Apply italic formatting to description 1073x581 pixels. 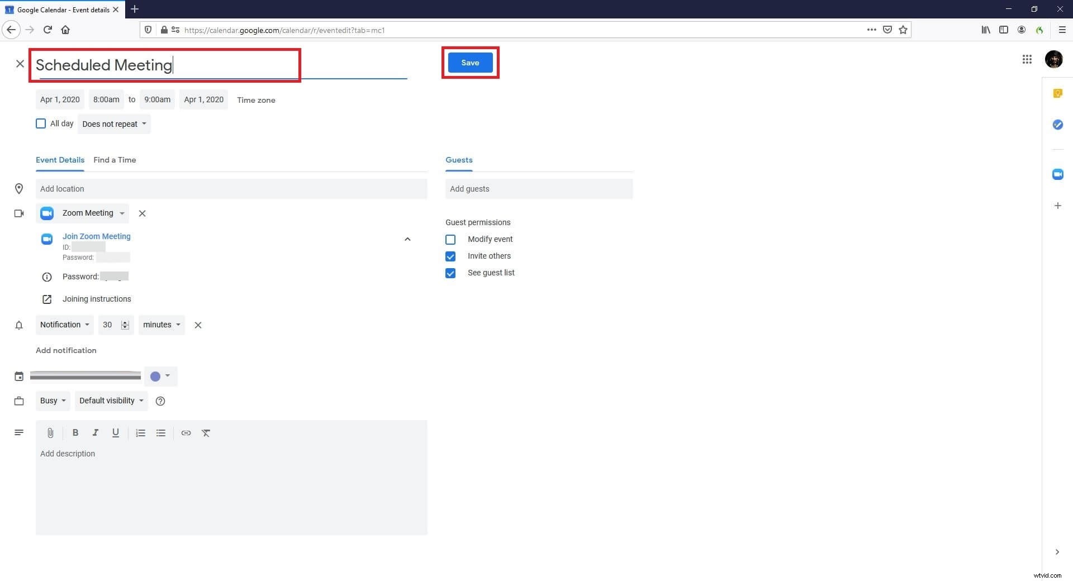point(95,433)
